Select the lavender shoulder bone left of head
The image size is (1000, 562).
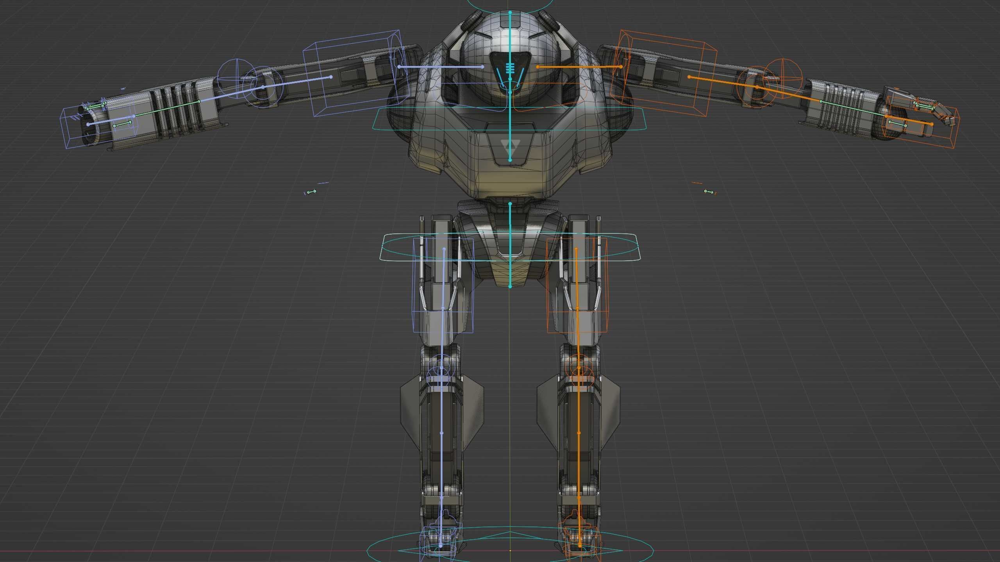[x=441, y=67]
